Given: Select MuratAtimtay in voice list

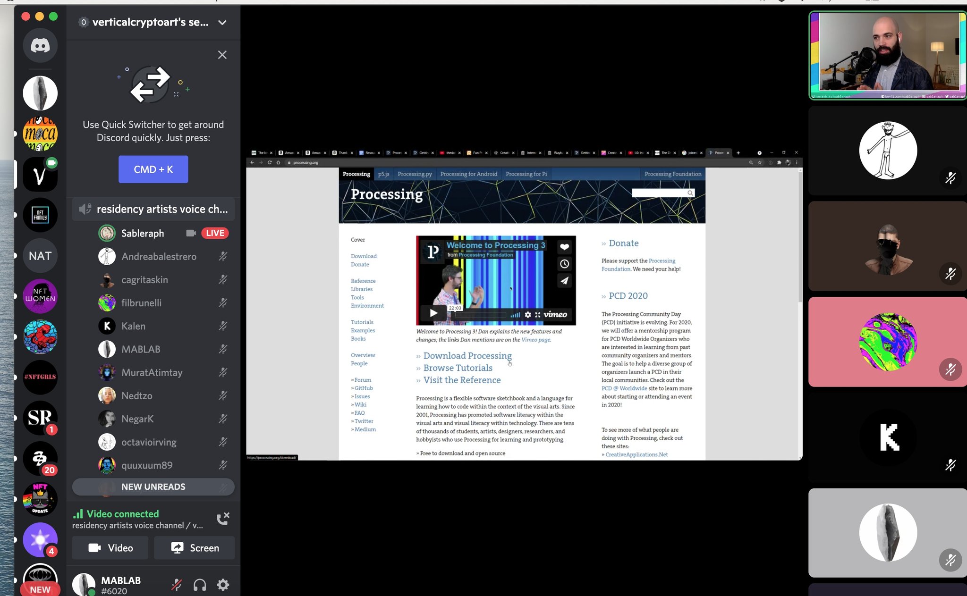Looking at the screenshot, I should coord(152,372).
